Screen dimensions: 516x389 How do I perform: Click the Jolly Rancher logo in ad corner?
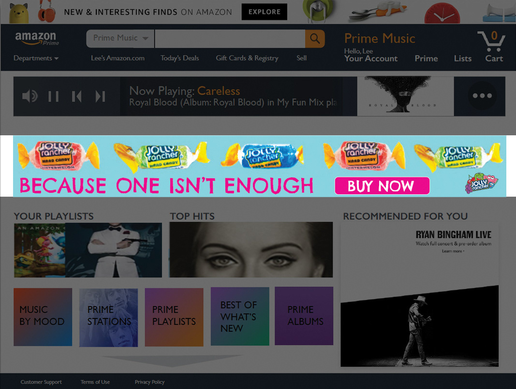pyautogui.click(x=482, y=183)
